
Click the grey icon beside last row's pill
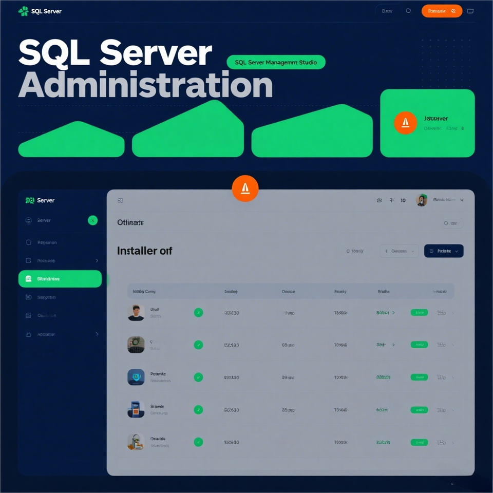(x=441, y=442)
